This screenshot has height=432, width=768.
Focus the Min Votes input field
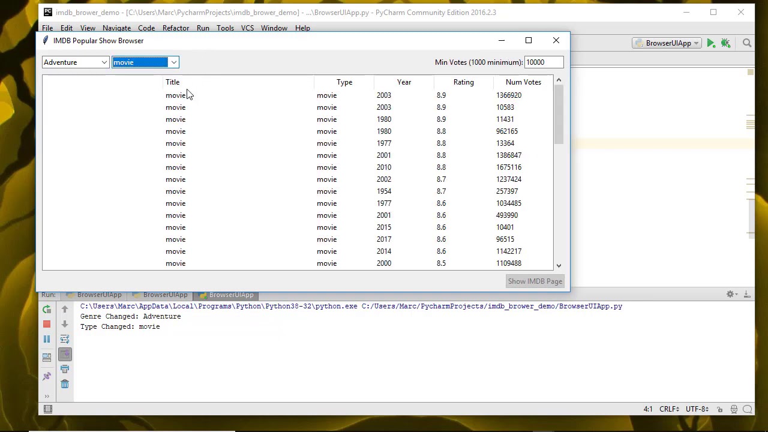point(544,62)
